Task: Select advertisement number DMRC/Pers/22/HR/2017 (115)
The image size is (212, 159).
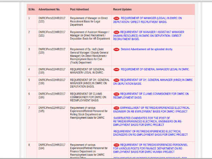Action: pos(52,110)
